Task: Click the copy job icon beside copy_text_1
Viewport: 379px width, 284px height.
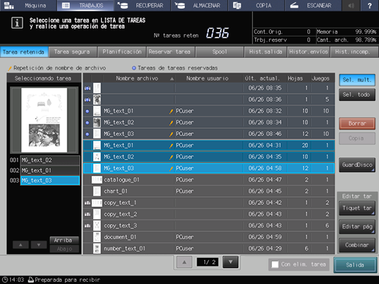Action: pyautogui.click(x=87, y=203)
